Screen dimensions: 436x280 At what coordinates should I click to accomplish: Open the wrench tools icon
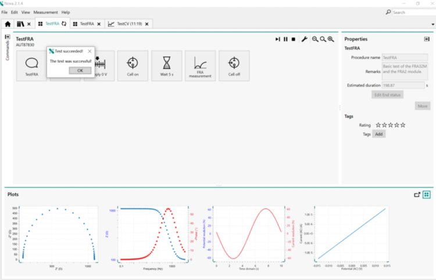click(x=304, y=39)
